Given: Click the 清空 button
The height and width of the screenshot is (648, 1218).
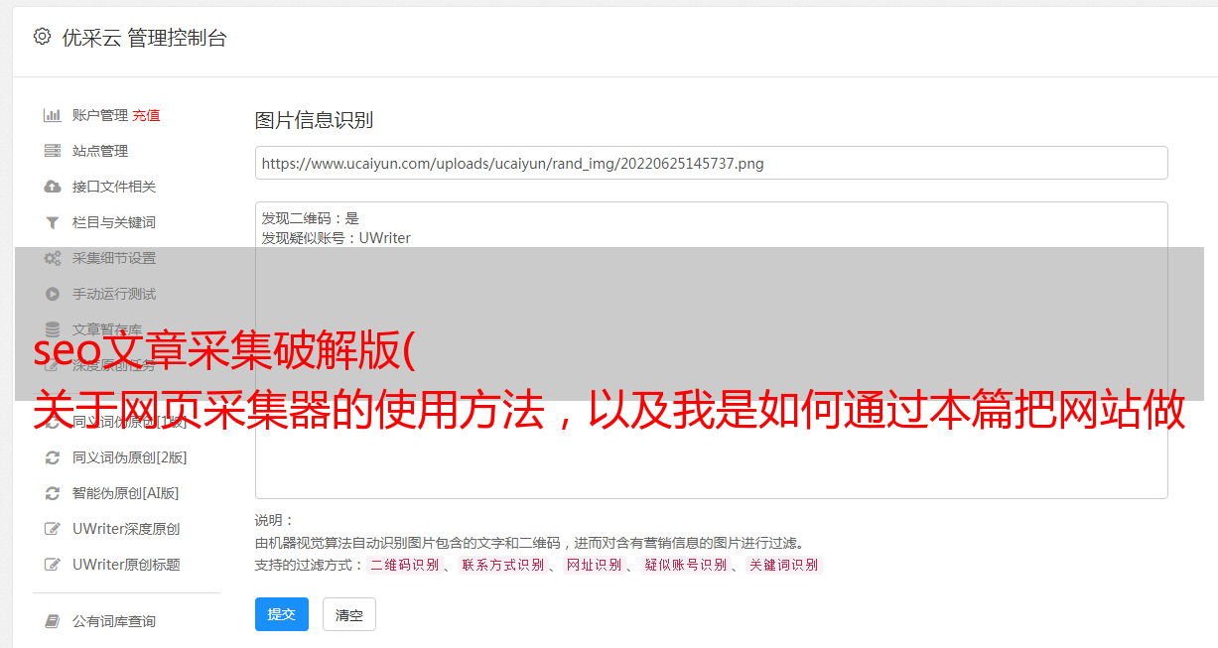Looking at the screenshot, I should pyautogui.click(x=349, y=614).
